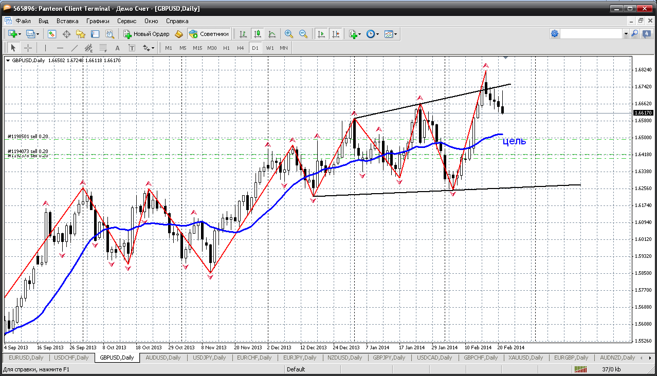657x376 pixels.
Task: Switch to the EURUSD,Daily chart tab
Action: coord(26,358)
